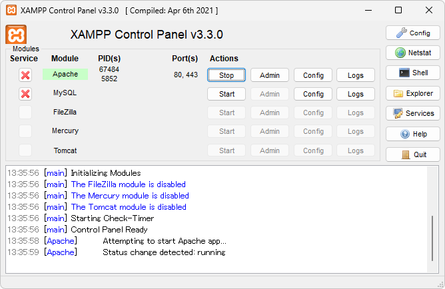Viewport: 445px width, 289px height.
Task: Quit XAMPP with the door button
Action: pos(412,154)
